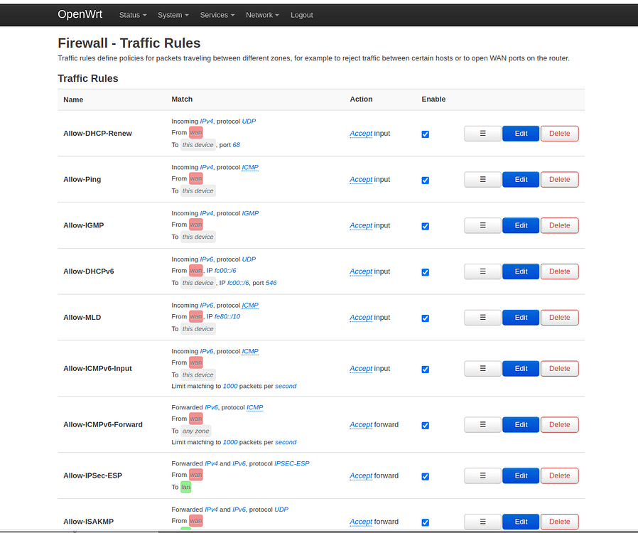
Task: Open the System dropdown menu
Action: (172, 15)
